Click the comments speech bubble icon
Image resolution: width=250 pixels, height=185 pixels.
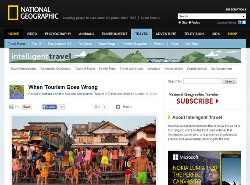(12, 107)
